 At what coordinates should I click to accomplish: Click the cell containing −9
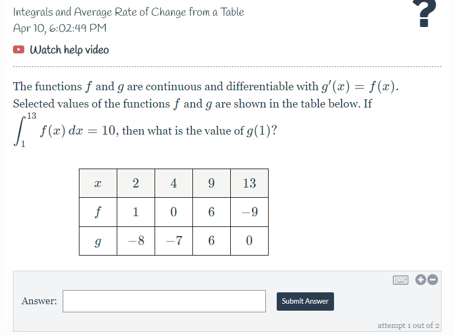tap(249, 212)
